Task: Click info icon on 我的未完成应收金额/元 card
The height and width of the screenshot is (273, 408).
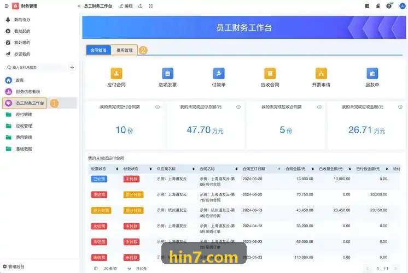Action: [x=400, y=107]
